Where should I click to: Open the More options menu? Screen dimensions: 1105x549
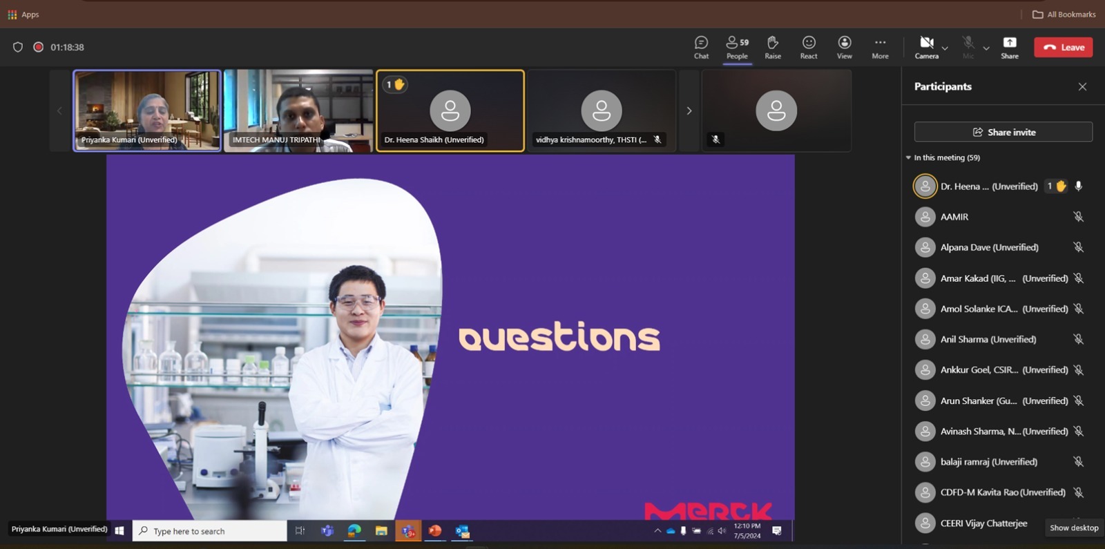click(880, 47)
